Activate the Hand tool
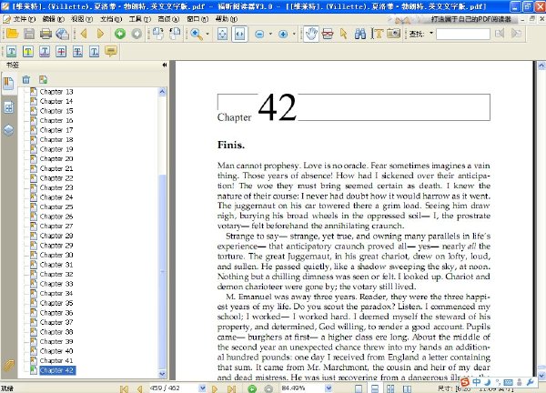The width and height of the screenshot is (546, 393). pyautogui.click(x=311, y=34)
